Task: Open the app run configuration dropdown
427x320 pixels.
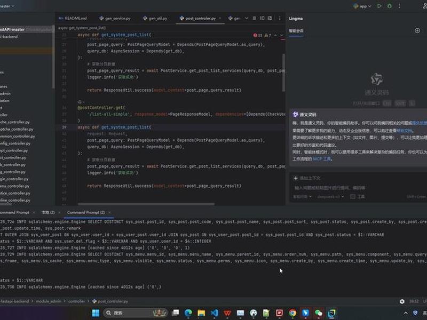Action: coord(362,6)
